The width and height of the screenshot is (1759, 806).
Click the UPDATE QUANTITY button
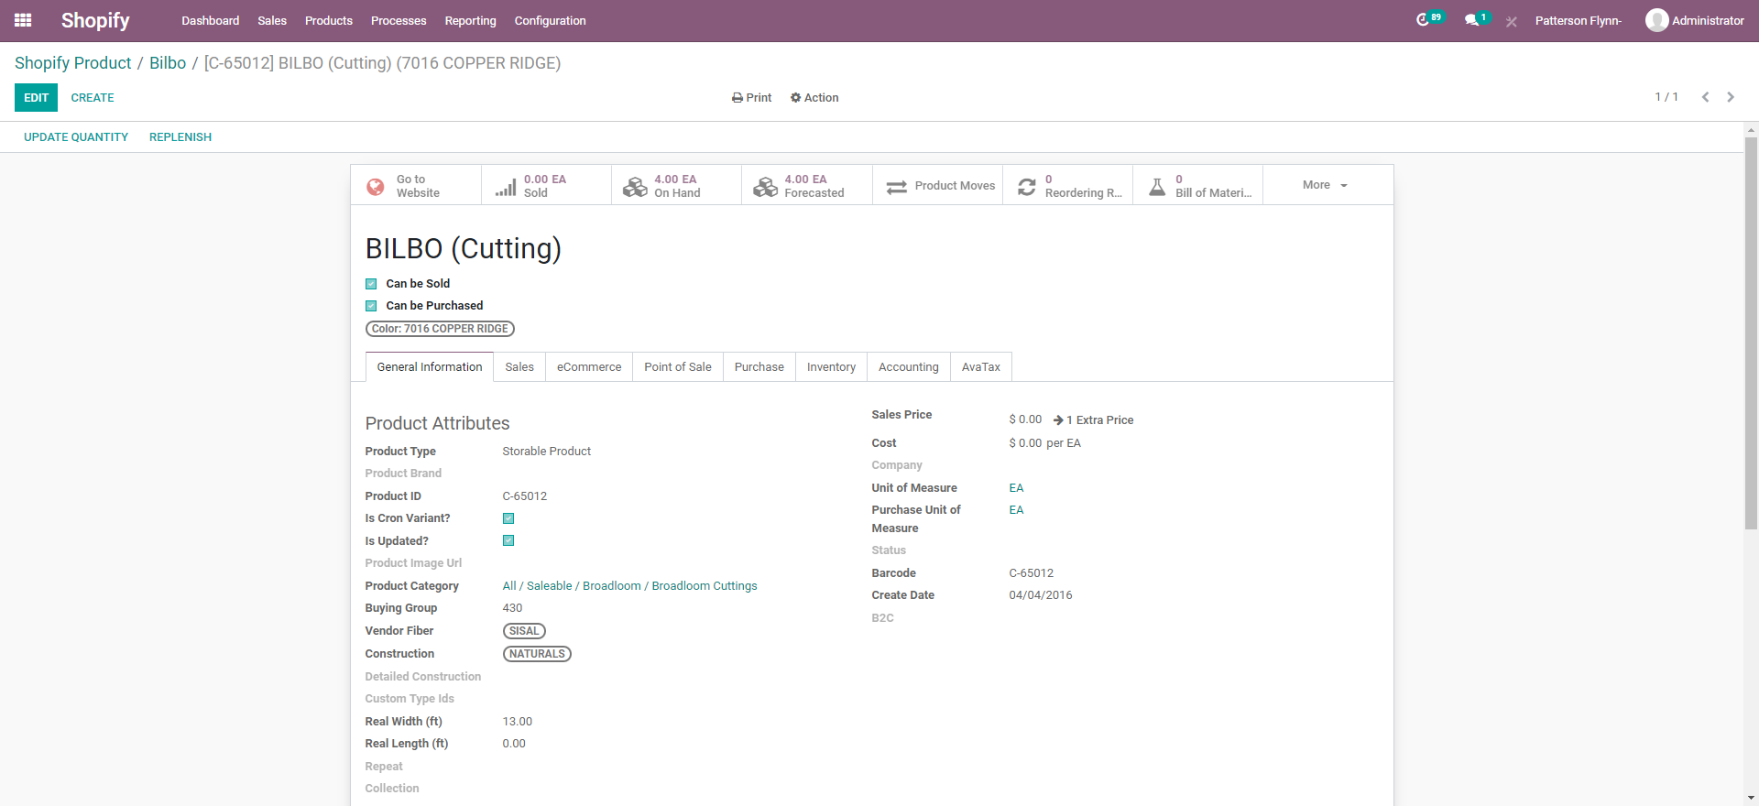coord(76,137)
